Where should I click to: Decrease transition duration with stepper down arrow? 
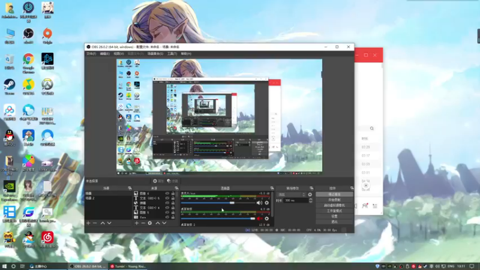(311, 202)
